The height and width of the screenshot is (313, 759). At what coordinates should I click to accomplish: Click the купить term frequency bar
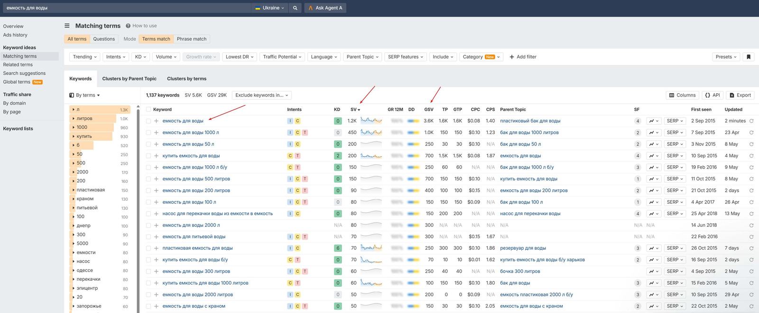pyautogui.click(x=91, y=136)
